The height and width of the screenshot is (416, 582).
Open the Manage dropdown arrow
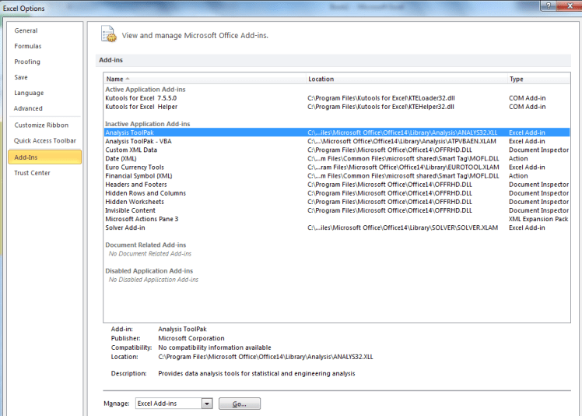(x=206, y=404)
